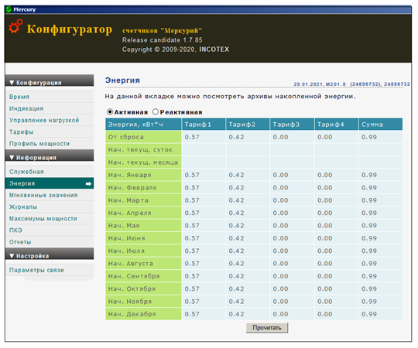Image resolution: width=418 pixels, height=348 pixels.
Task: Select the Активная radio button
Action: tap(110, 112)
